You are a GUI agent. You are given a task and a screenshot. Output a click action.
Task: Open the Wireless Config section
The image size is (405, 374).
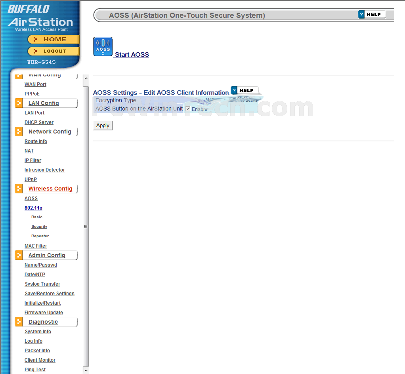point(50,189)
